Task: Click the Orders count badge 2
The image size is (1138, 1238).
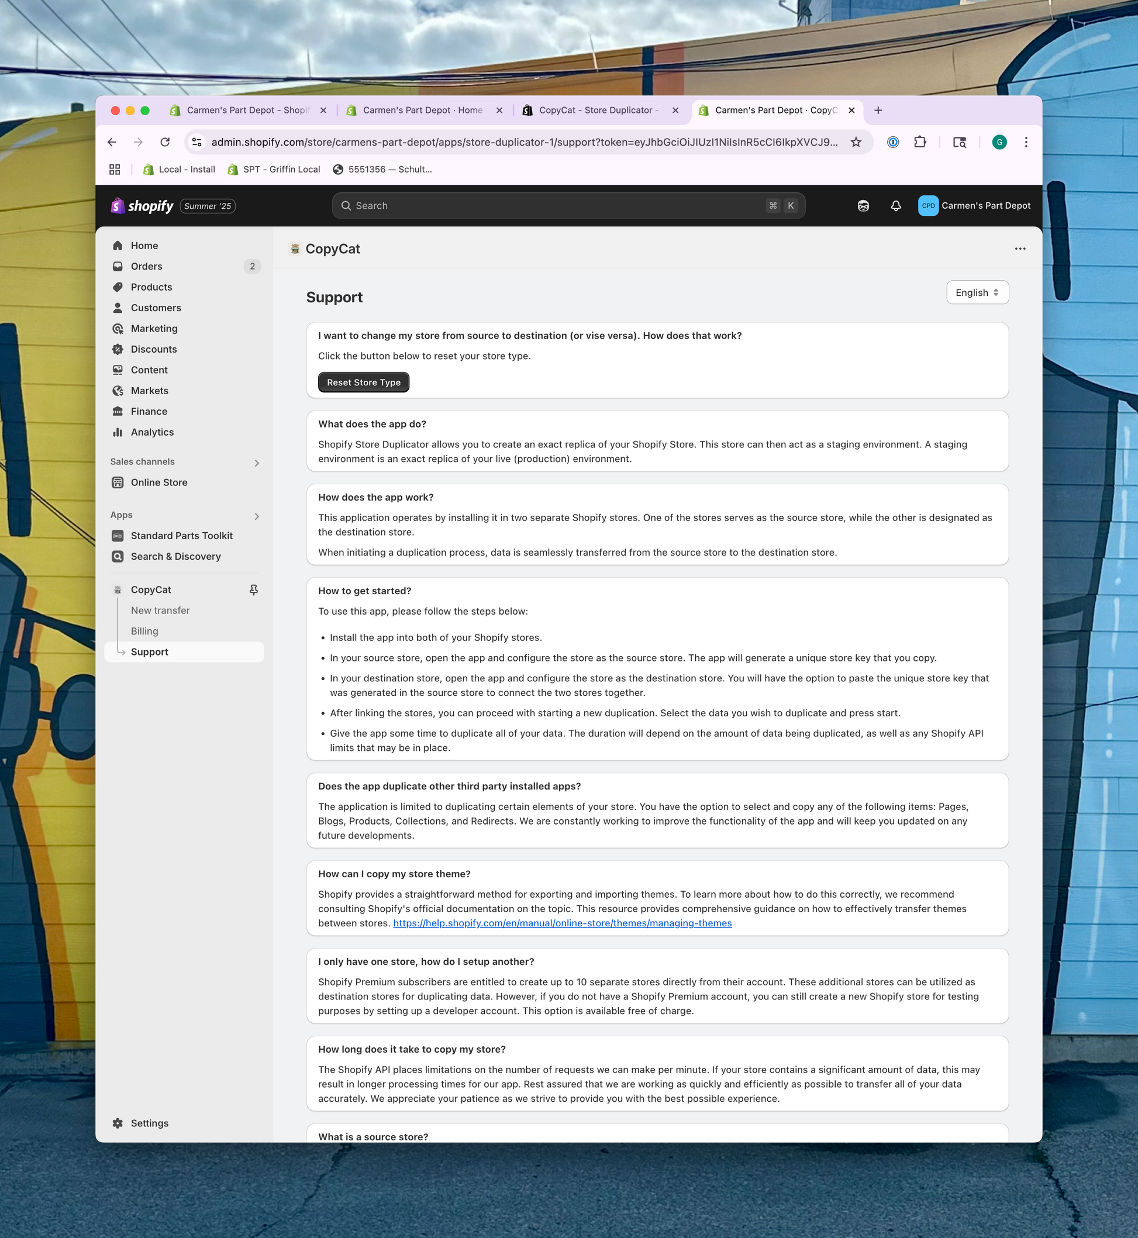Action: tap(252, 266)
